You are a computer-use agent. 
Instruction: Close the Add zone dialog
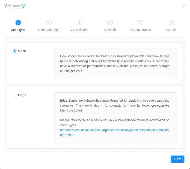pos(183,6)
